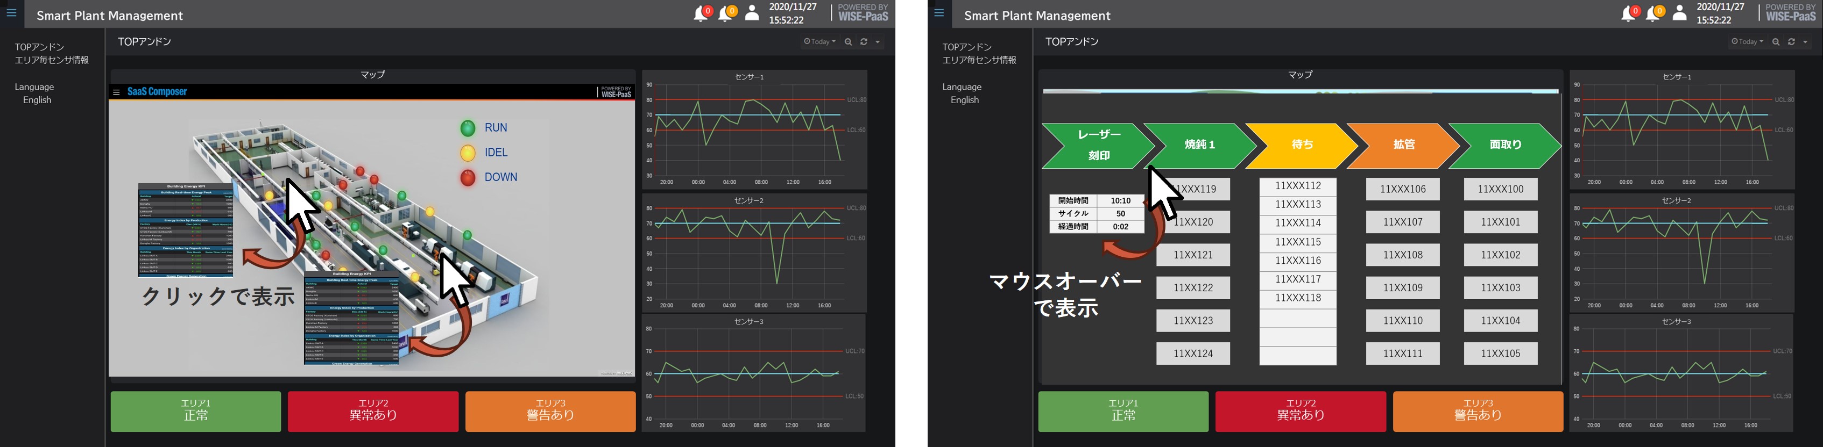Select エリア毎センサ情報 in the left sidebar
The image size is (1823, 447).
[x=52, y=60]
